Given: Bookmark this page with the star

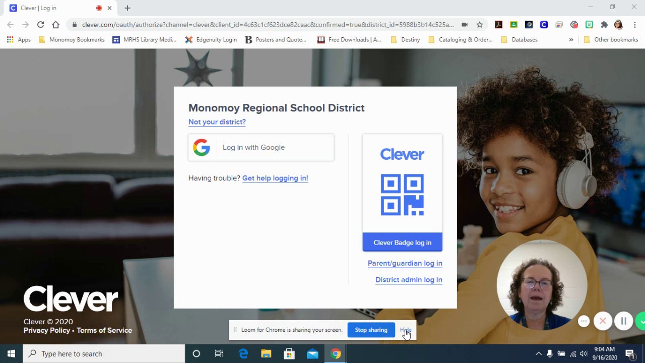Looking at the screenshot, I should coord(480,25).
